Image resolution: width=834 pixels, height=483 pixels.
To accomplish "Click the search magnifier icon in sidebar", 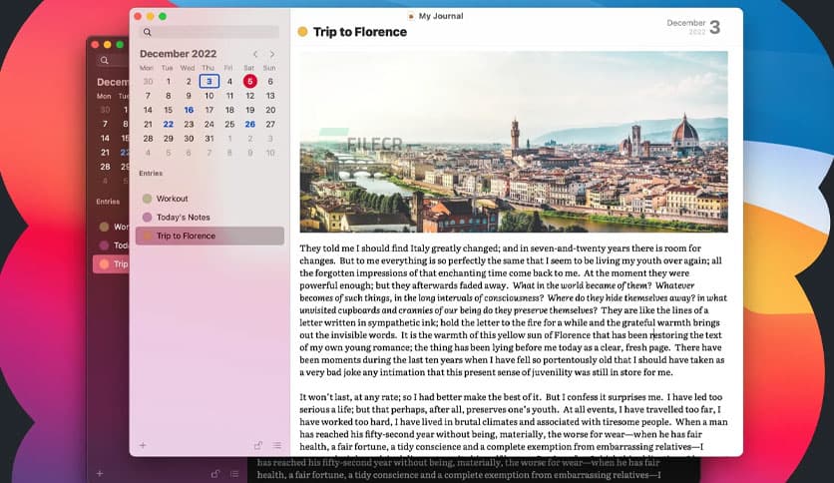I will pos(147,32).
